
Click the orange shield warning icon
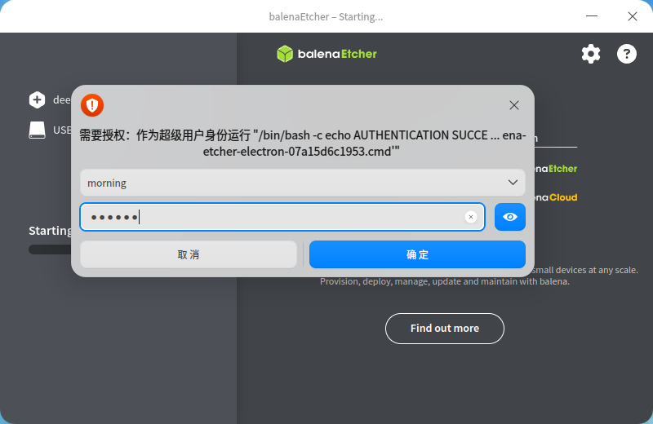point(92,105)
